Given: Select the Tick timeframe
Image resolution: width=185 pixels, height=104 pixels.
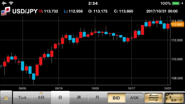Looking at the screenshot, I should pos(22,98).
